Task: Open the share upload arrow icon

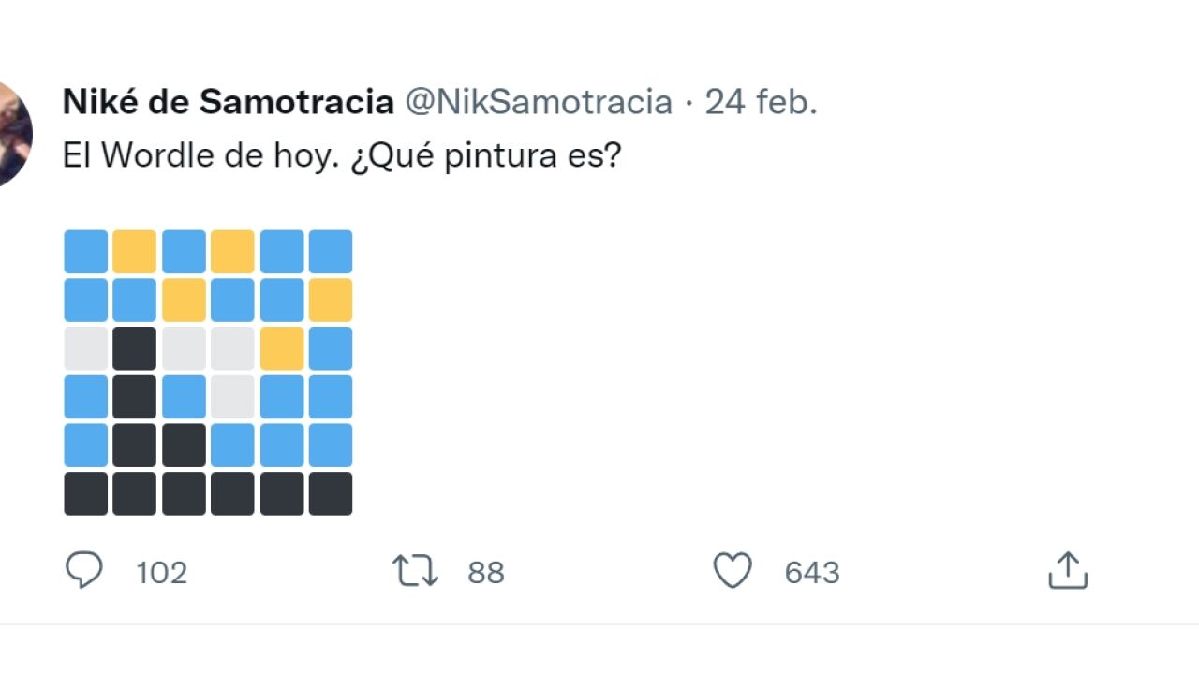Action: pos(1067,571)
